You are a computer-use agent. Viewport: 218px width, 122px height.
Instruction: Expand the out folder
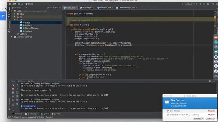click(15, 17)
